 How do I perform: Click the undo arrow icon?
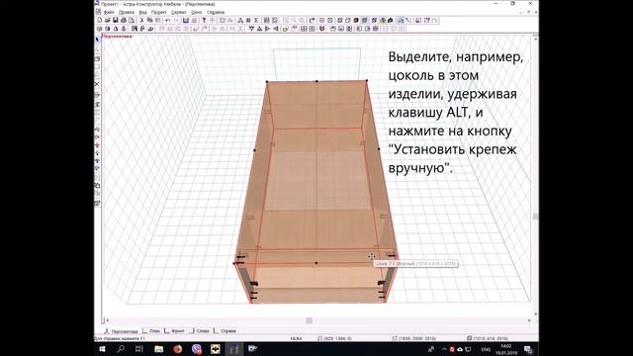pos(167,20)
